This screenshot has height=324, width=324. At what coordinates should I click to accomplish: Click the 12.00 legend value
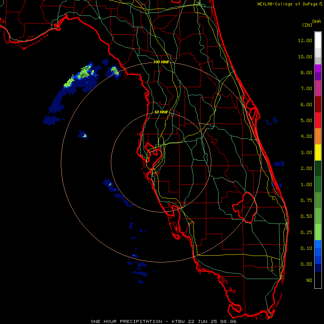(x=305, y=40)
